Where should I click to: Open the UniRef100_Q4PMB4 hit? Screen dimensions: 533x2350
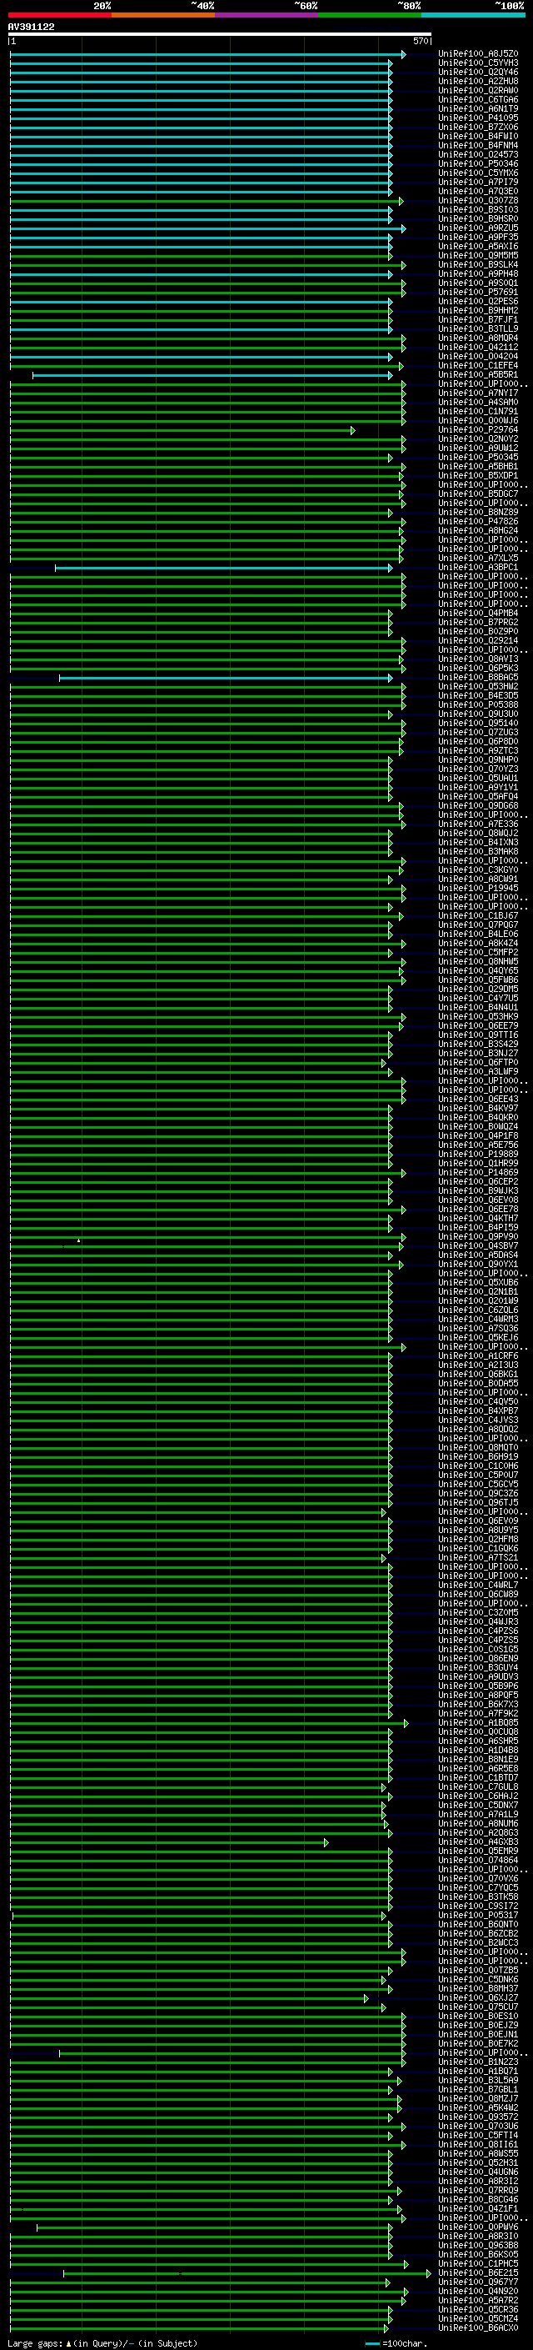(x=477, y=613)
